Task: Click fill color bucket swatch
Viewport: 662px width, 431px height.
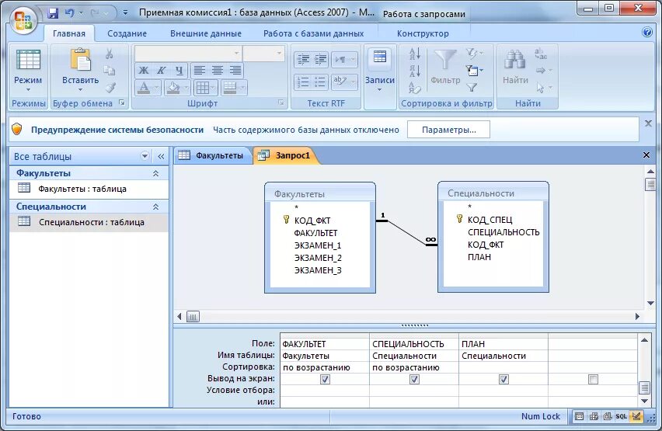Action: tap(173, 88)
